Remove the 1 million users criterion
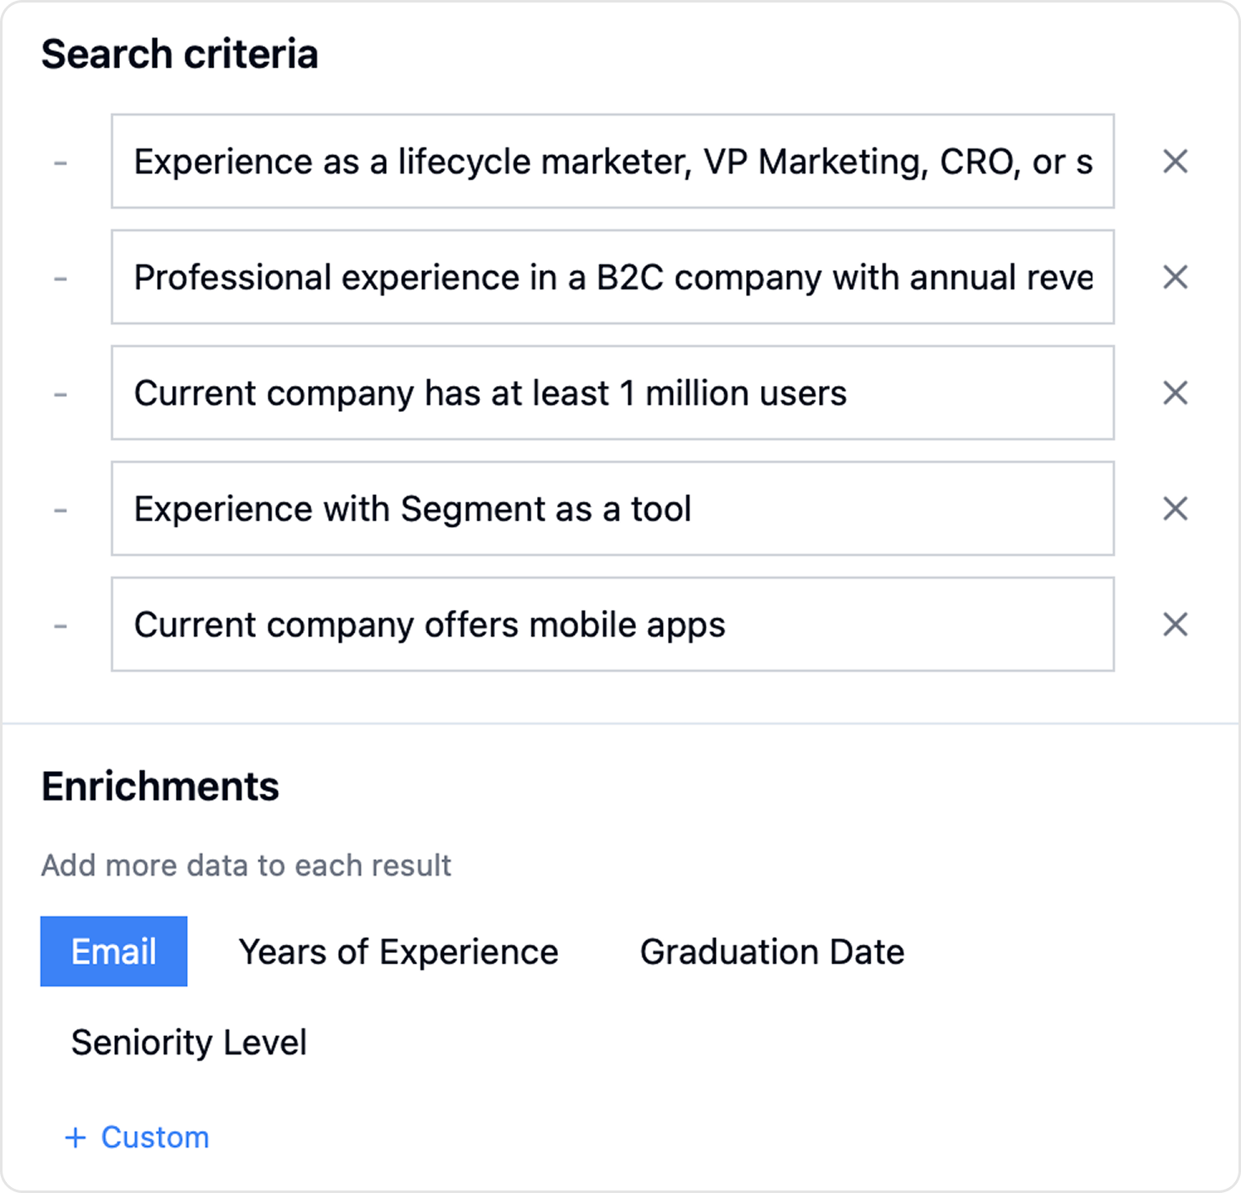This screenshot has width=1241, height=1193. pos(1175,393)
